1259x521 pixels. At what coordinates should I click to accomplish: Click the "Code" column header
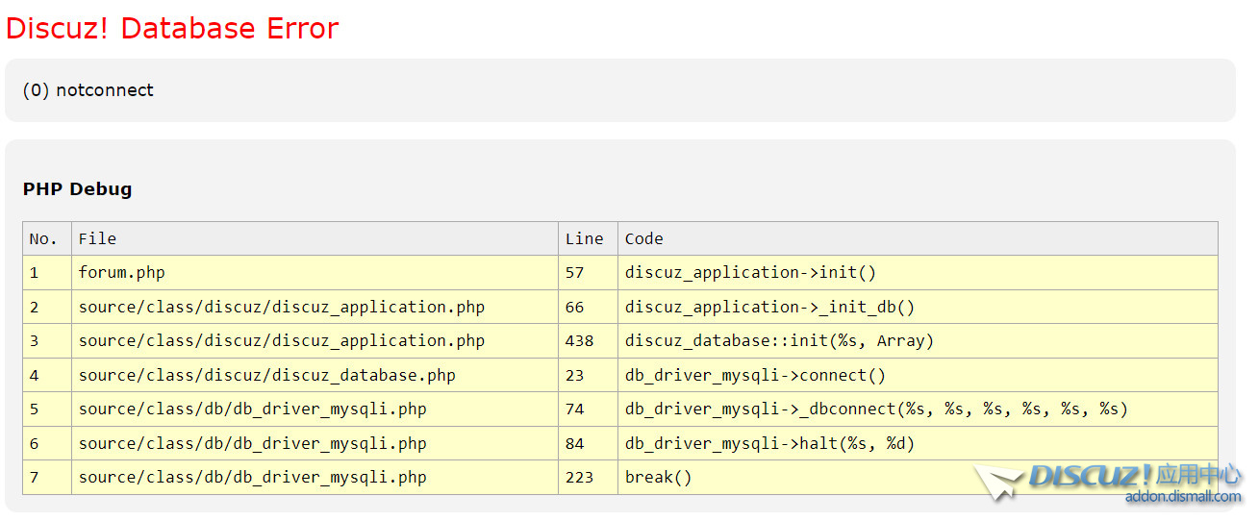tap(919, 238)
